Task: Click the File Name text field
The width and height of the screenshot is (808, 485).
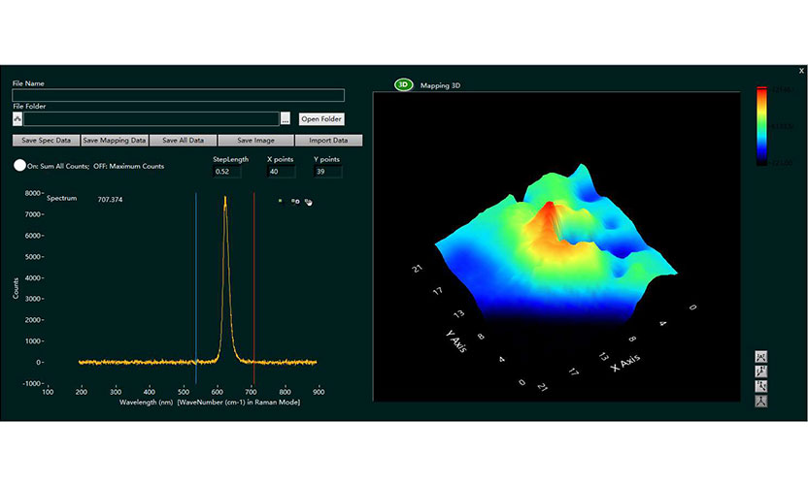Action: tap(178, 95)
